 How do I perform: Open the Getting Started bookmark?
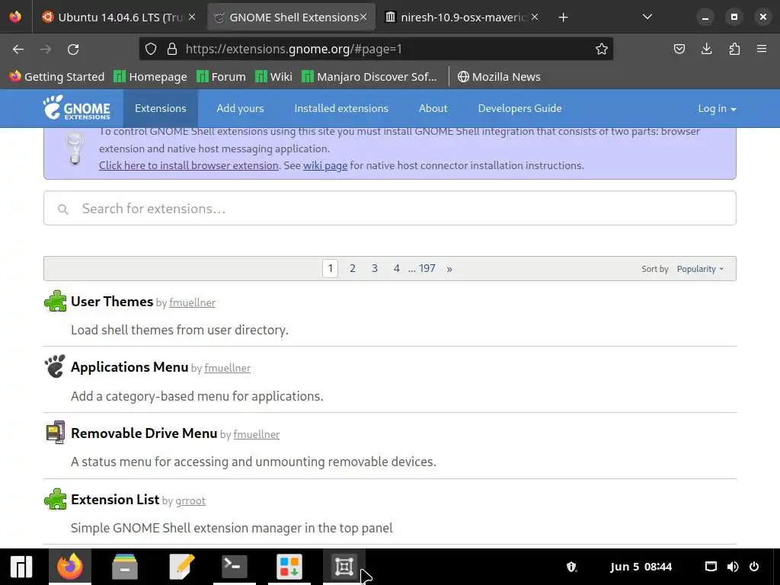[x=57, y=77]
